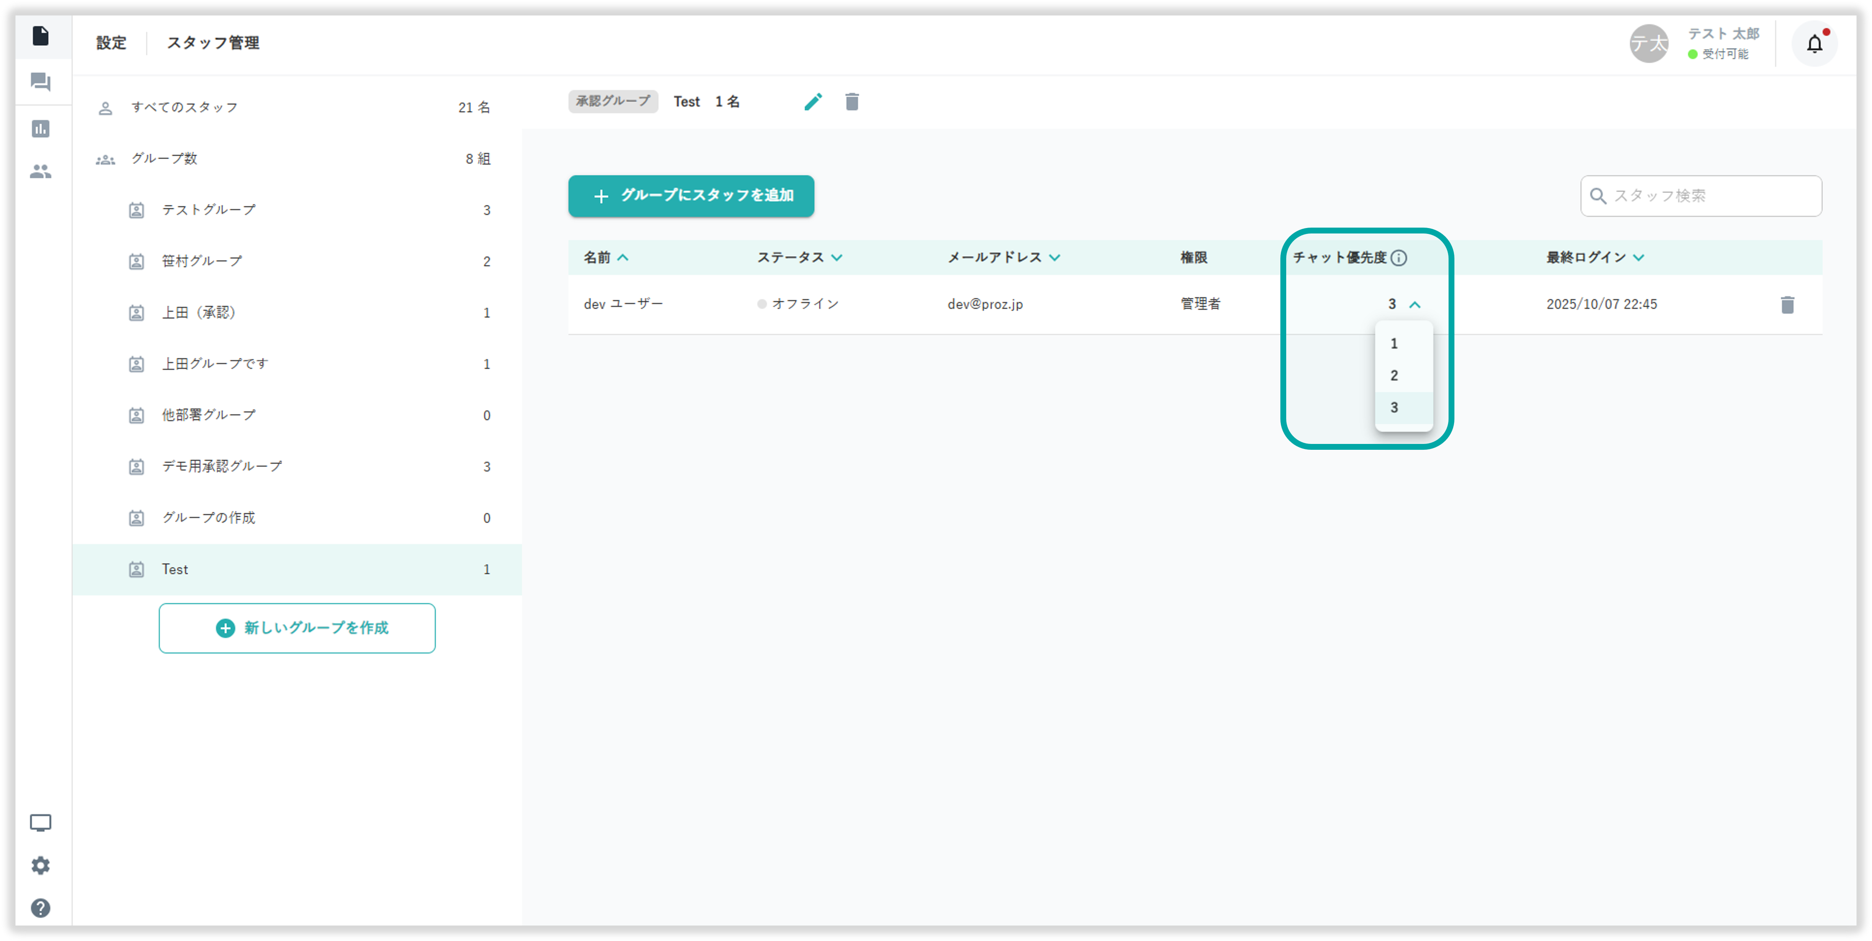Click the monitor icon in sidebar
Image resolution: width=1872 pixels, height=941 pixels.
[x=41, y=823]
